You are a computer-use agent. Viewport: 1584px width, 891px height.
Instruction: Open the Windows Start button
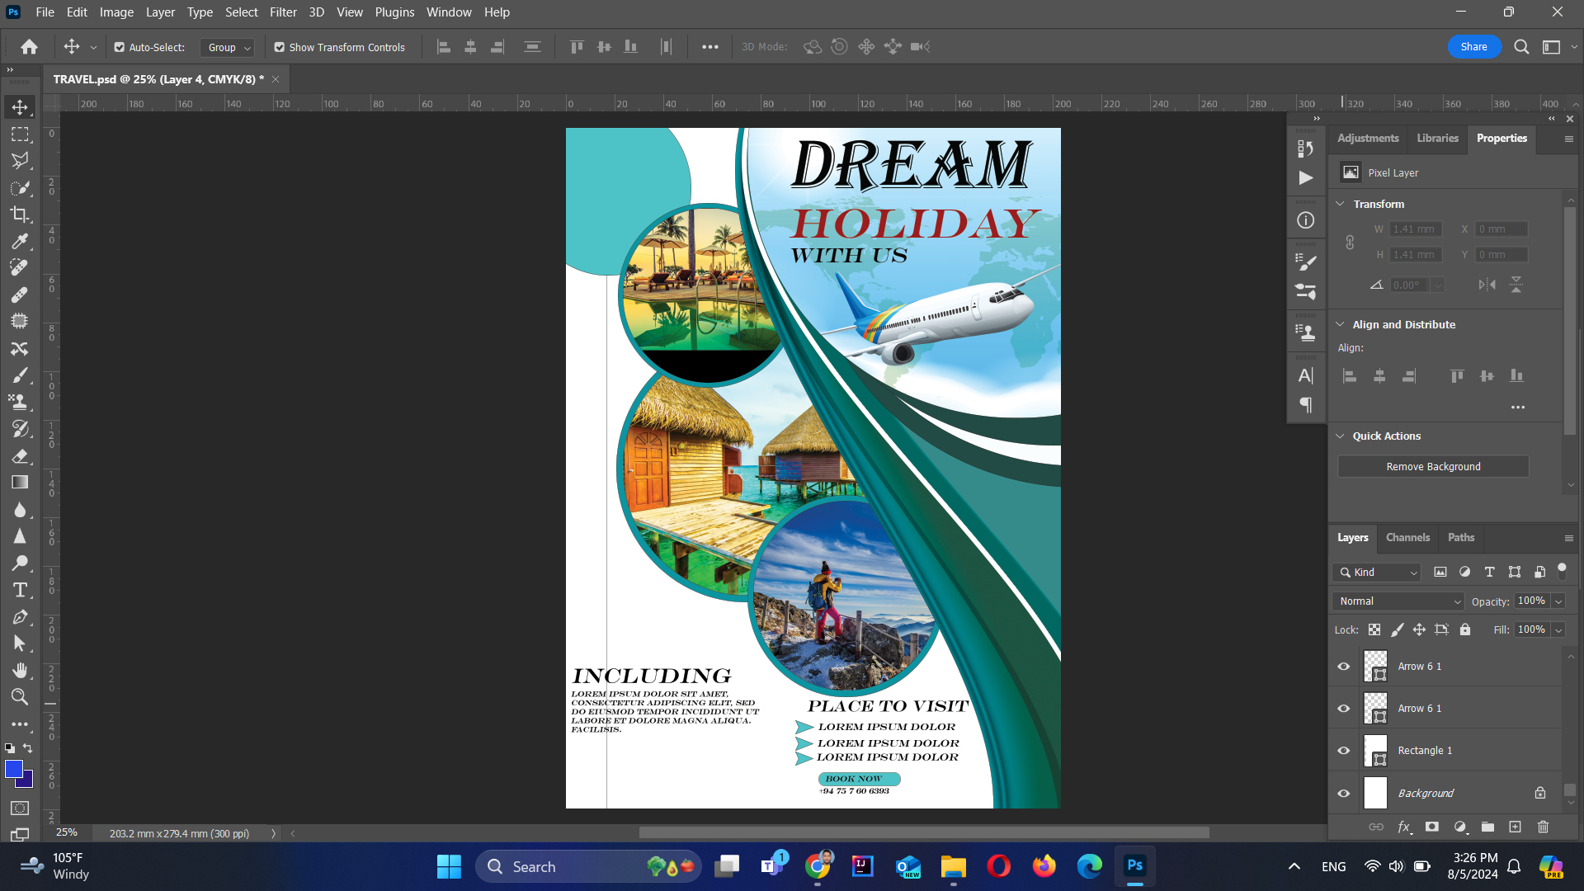(x=449, y=867)
